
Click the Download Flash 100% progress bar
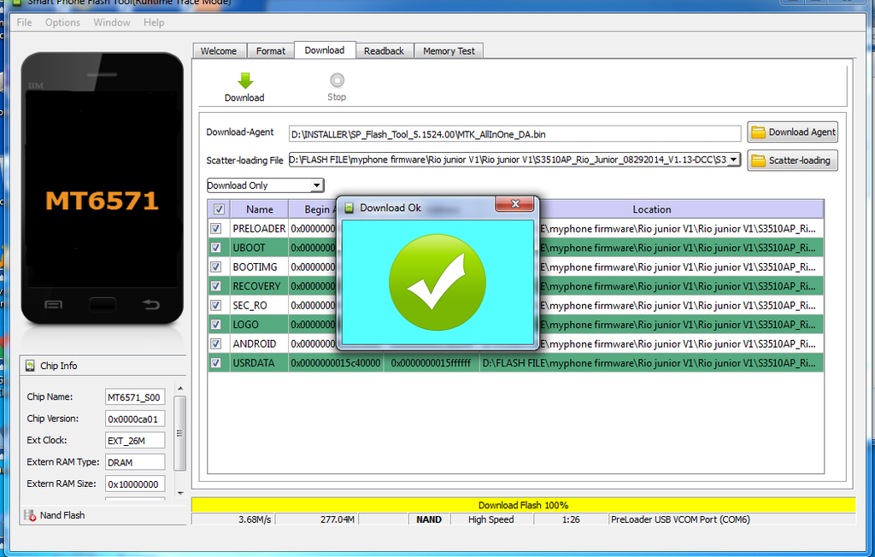click(x=524, y=505)
